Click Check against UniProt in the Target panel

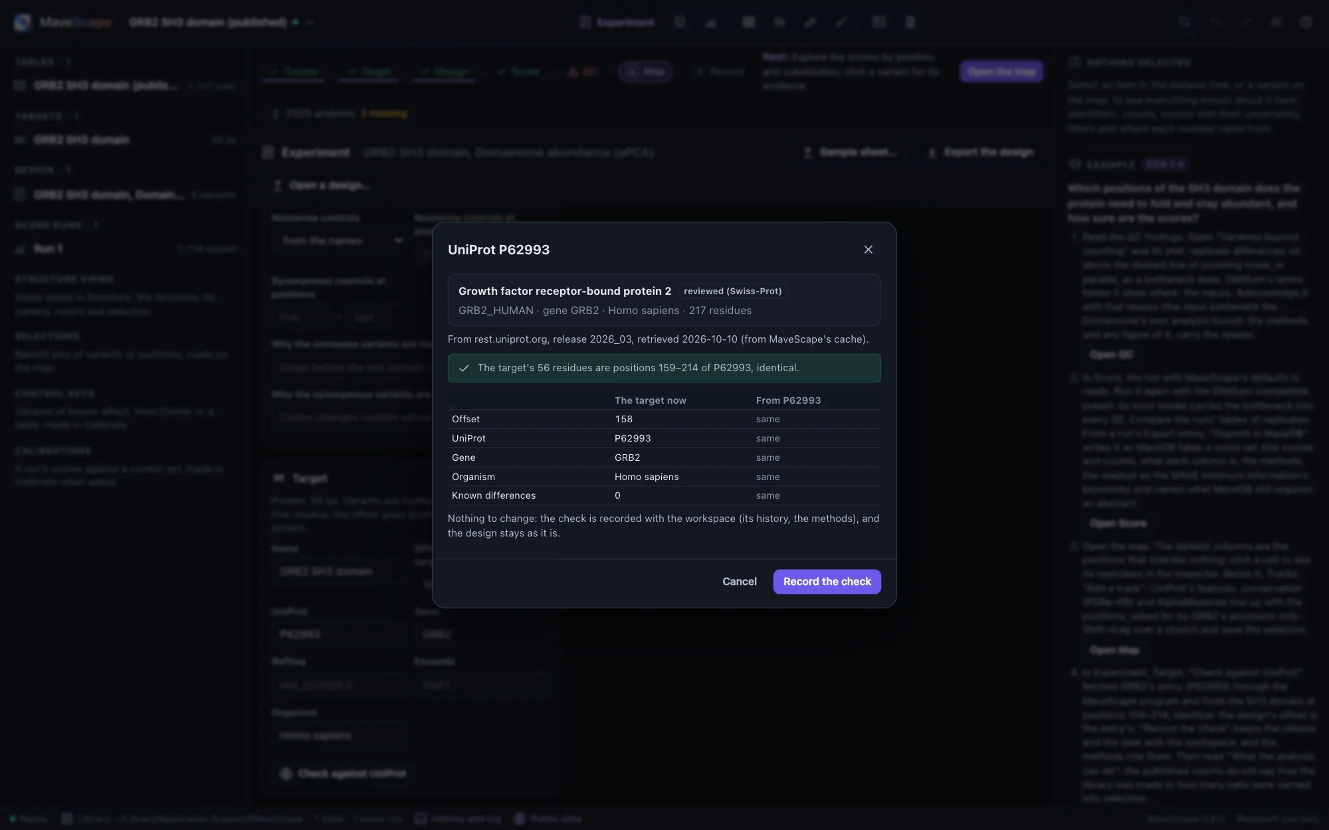344,774
